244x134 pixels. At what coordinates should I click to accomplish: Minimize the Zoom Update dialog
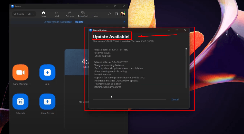click(x=169, y=30)
